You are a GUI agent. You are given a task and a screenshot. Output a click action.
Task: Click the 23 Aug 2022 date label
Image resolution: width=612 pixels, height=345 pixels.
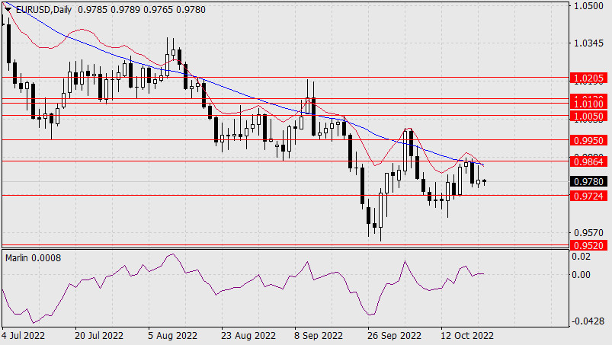(248, 336)
